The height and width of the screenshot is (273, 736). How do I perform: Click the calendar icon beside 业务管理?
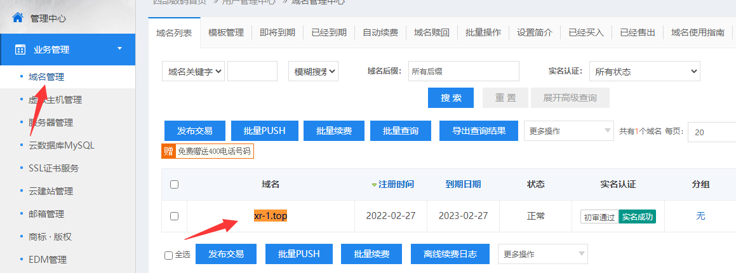[20, 50]
